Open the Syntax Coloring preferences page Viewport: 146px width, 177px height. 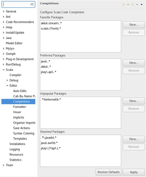(x=24, y=133)
